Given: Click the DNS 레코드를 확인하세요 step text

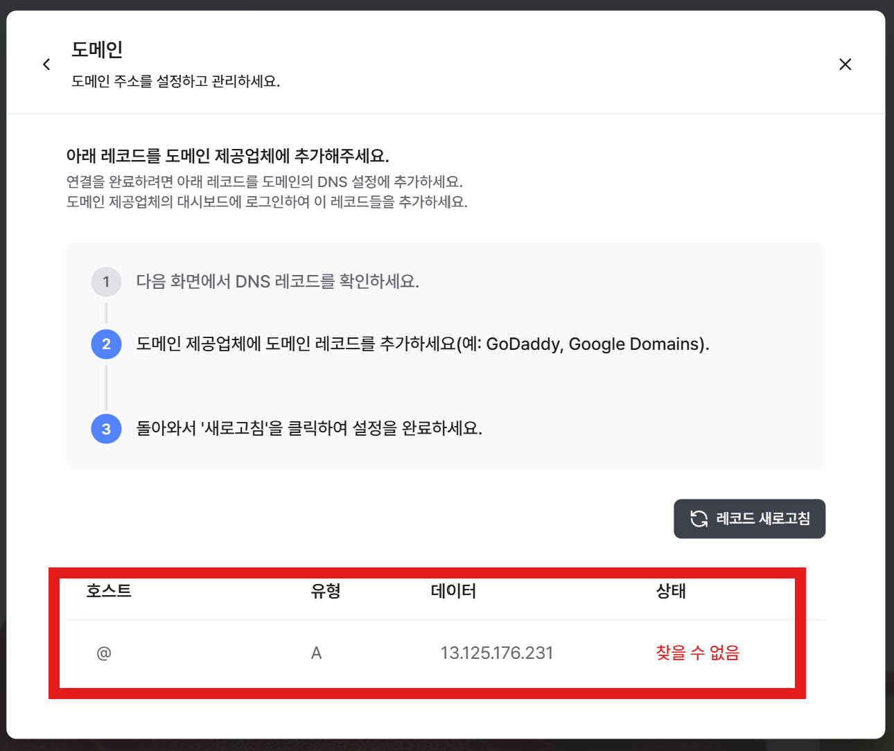Looking at the screenshot, I should click(x=277, y=281).
